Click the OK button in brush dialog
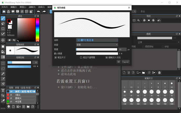The height and width of the screenshot is (113, 181). tap(119, 62)
